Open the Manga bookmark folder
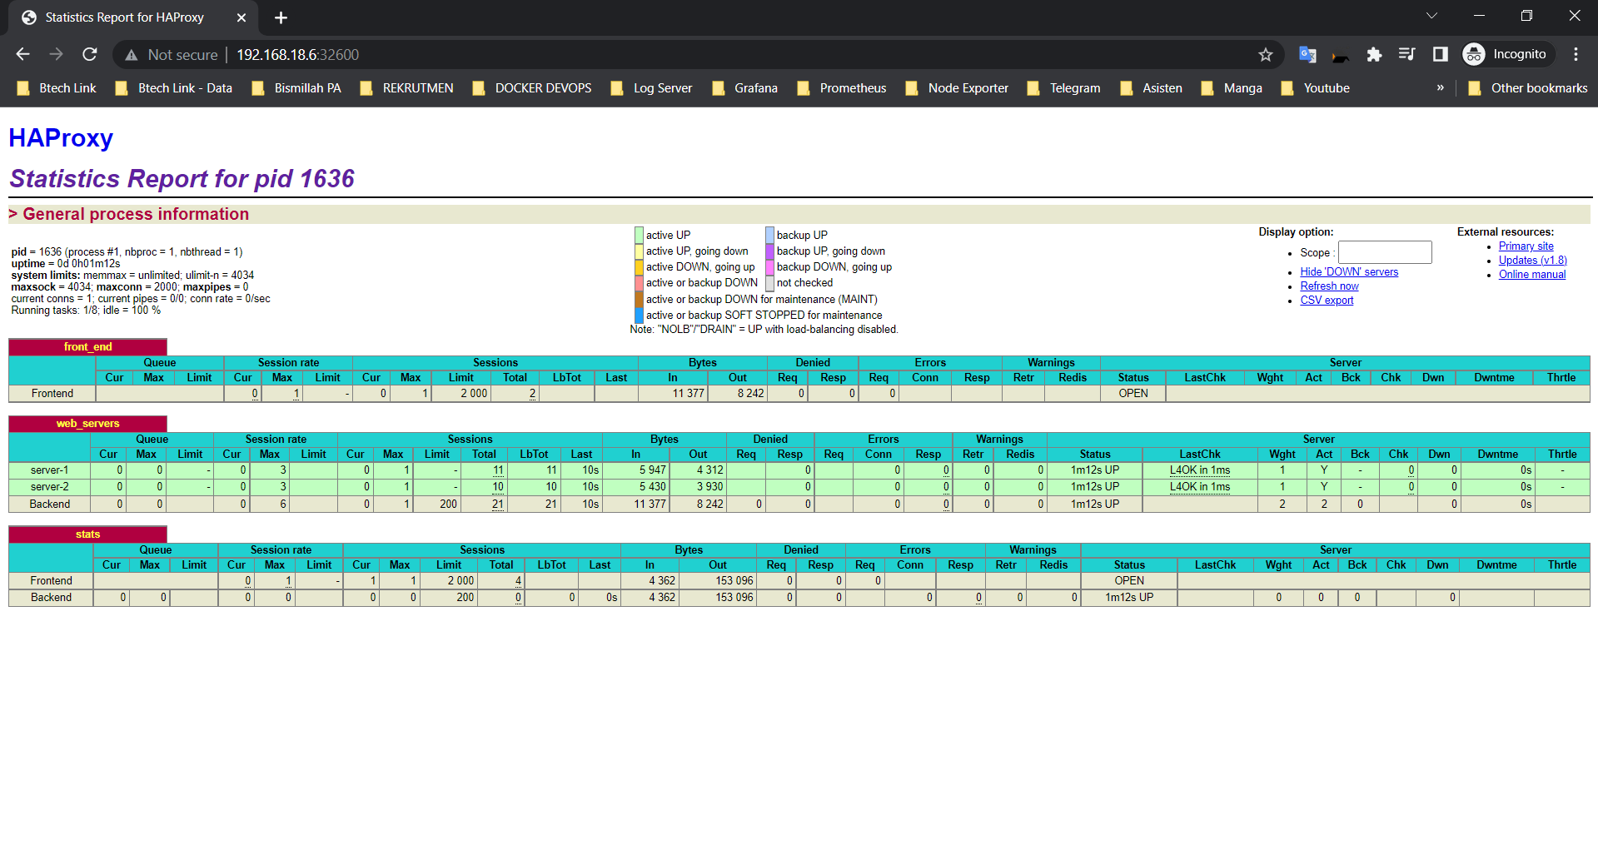Viewport: 1598px width, 855px height. coord(1232,88)
